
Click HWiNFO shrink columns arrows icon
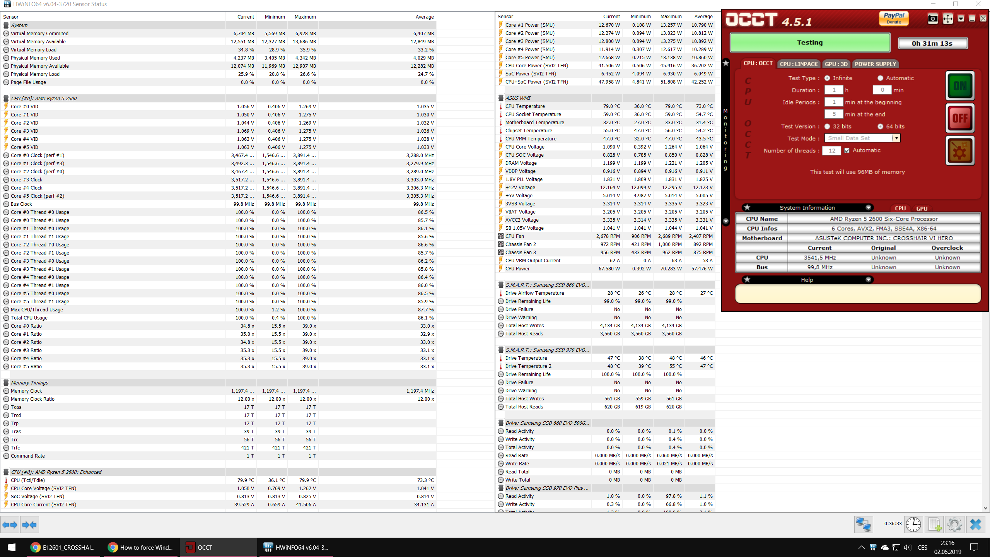click(x=29, y=525)
